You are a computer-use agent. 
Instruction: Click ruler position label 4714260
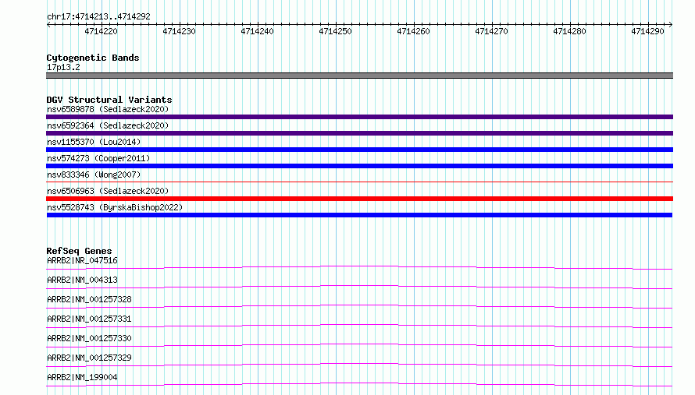click(413, 31)
